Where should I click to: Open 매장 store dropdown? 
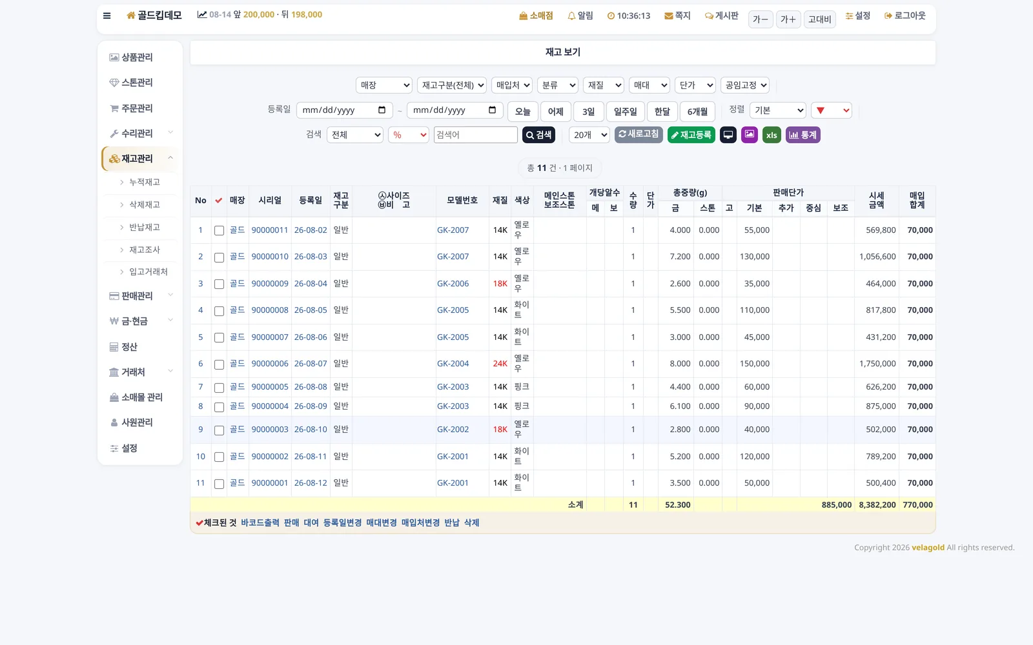[384, 85]
